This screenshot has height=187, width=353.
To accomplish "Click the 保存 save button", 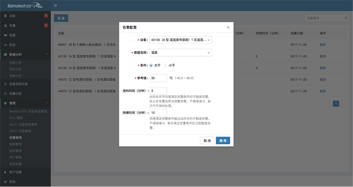I will tap(223, 141).
